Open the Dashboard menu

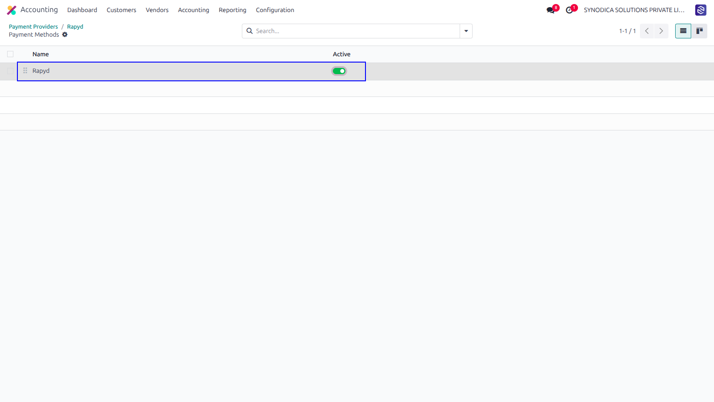pos(82,10)
